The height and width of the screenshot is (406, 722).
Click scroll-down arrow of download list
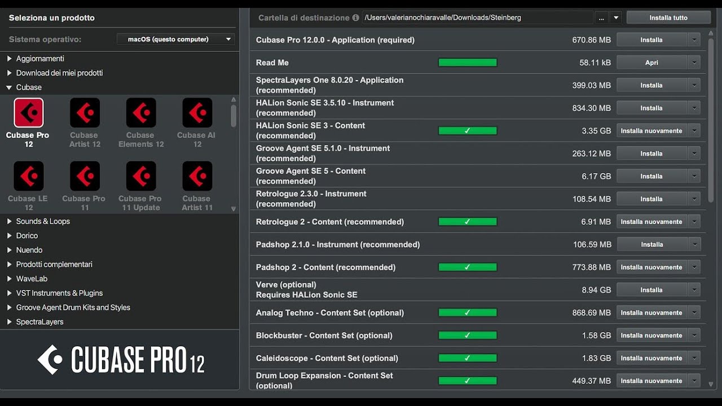711,384
